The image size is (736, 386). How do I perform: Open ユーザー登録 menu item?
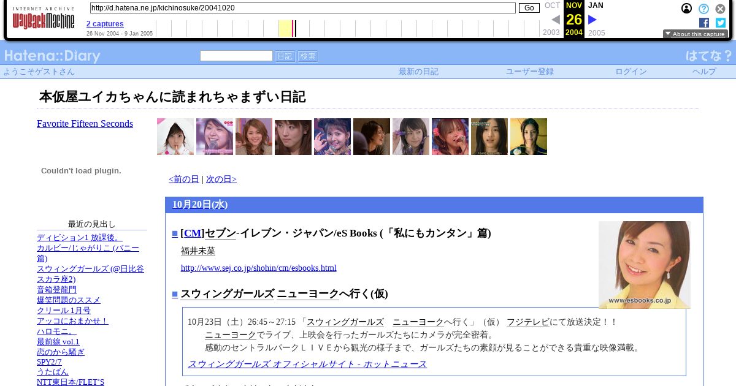(530, 72)
